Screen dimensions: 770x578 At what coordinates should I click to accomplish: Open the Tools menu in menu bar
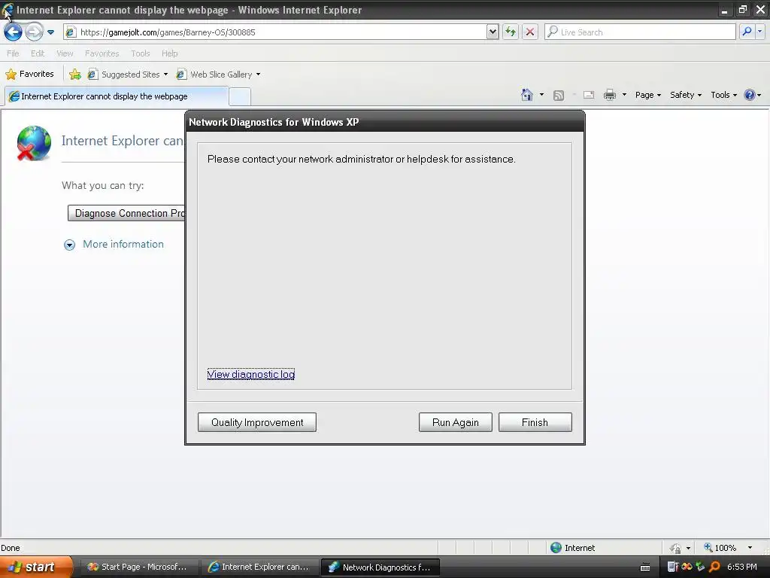140,53
